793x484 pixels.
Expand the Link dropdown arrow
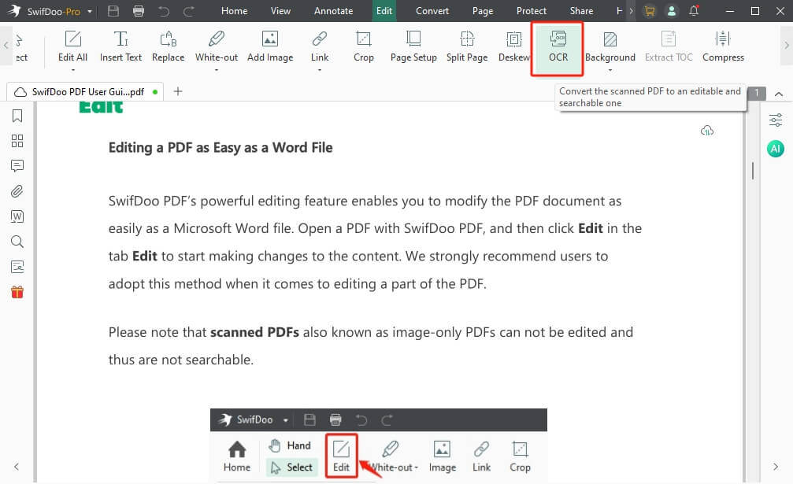(x=320, y=70)
